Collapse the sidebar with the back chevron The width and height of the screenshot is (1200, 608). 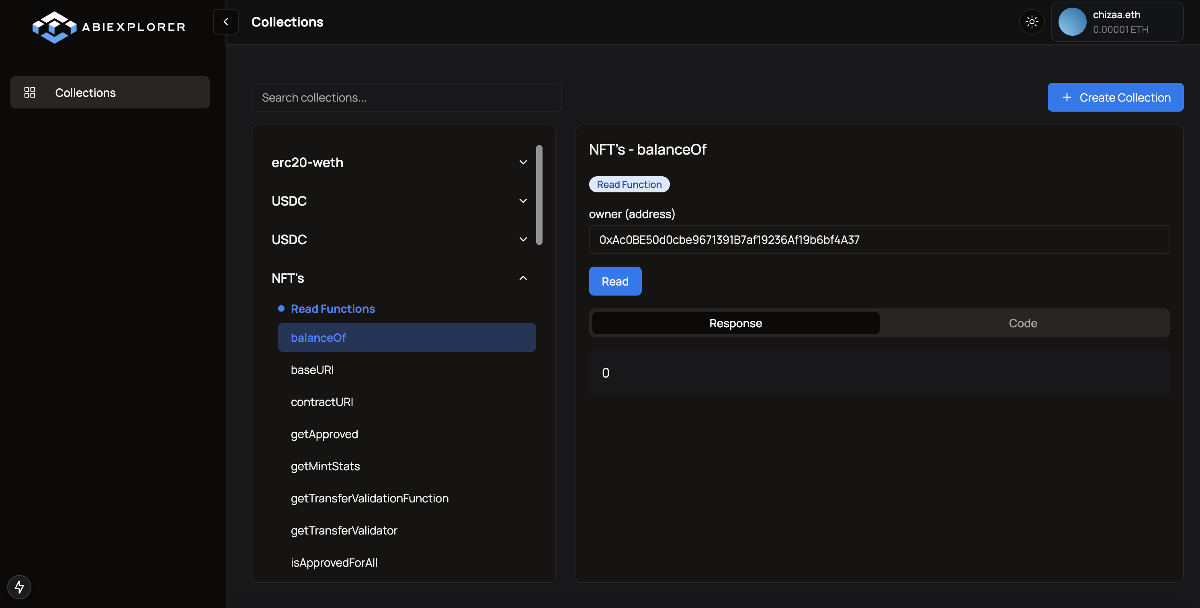click(226, 21)
